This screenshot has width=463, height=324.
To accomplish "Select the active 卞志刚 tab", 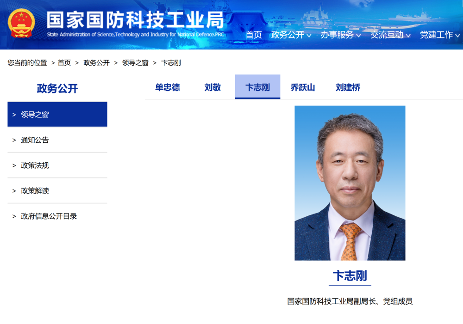I will click(258, 87).
